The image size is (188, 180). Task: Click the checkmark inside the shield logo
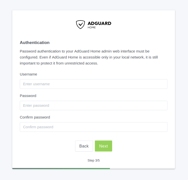pos(81,24)
